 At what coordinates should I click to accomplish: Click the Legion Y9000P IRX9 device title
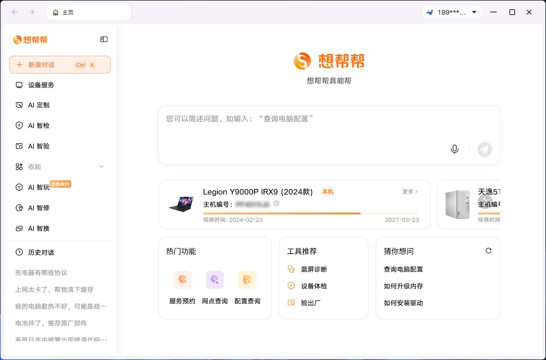[x=258, y=192]
